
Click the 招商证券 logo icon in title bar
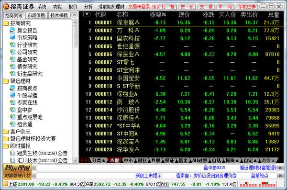click(6, 7)
